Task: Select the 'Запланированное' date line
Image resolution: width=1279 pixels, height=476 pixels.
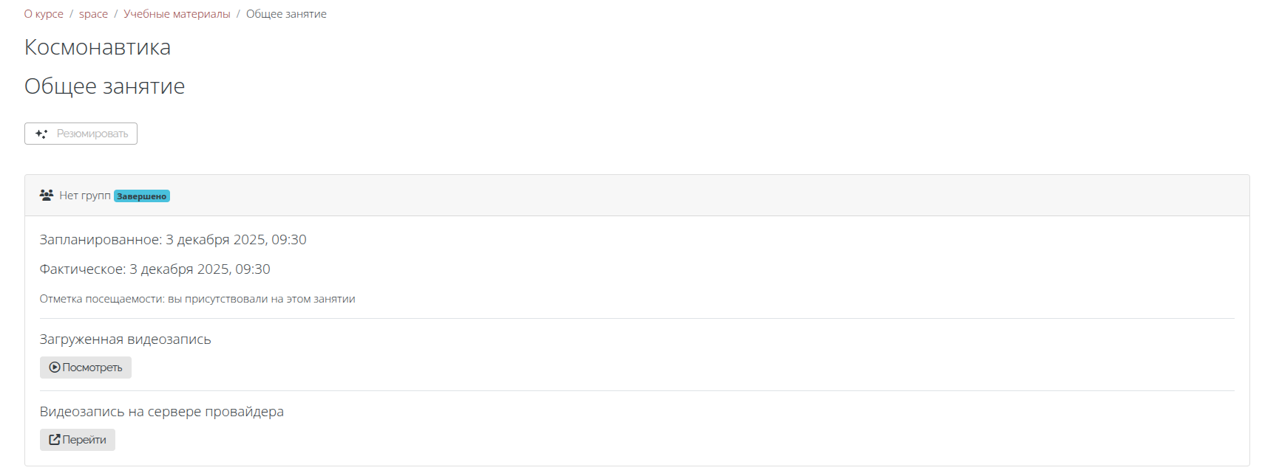Action: (x=173, y=240)
